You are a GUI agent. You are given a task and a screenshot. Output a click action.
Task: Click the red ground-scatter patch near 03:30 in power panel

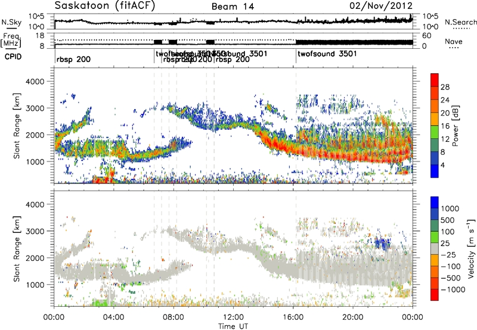pyautogui.click(x=103, y=179)
